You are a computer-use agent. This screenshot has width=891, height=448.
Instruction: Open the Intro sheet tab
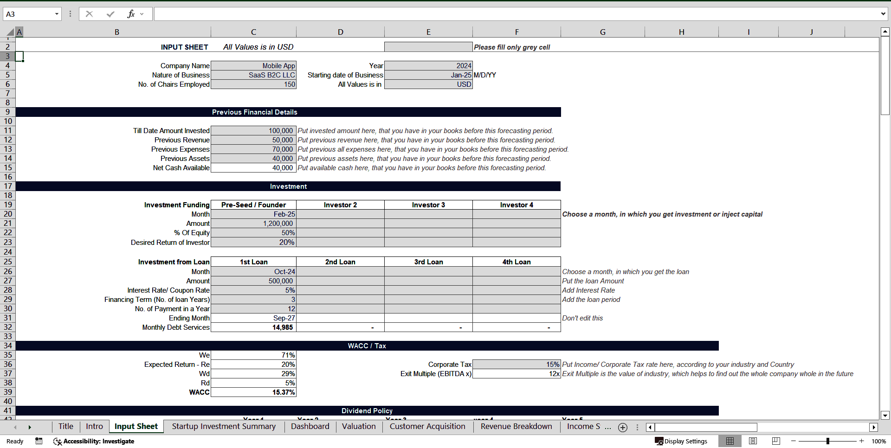(94, 426)
